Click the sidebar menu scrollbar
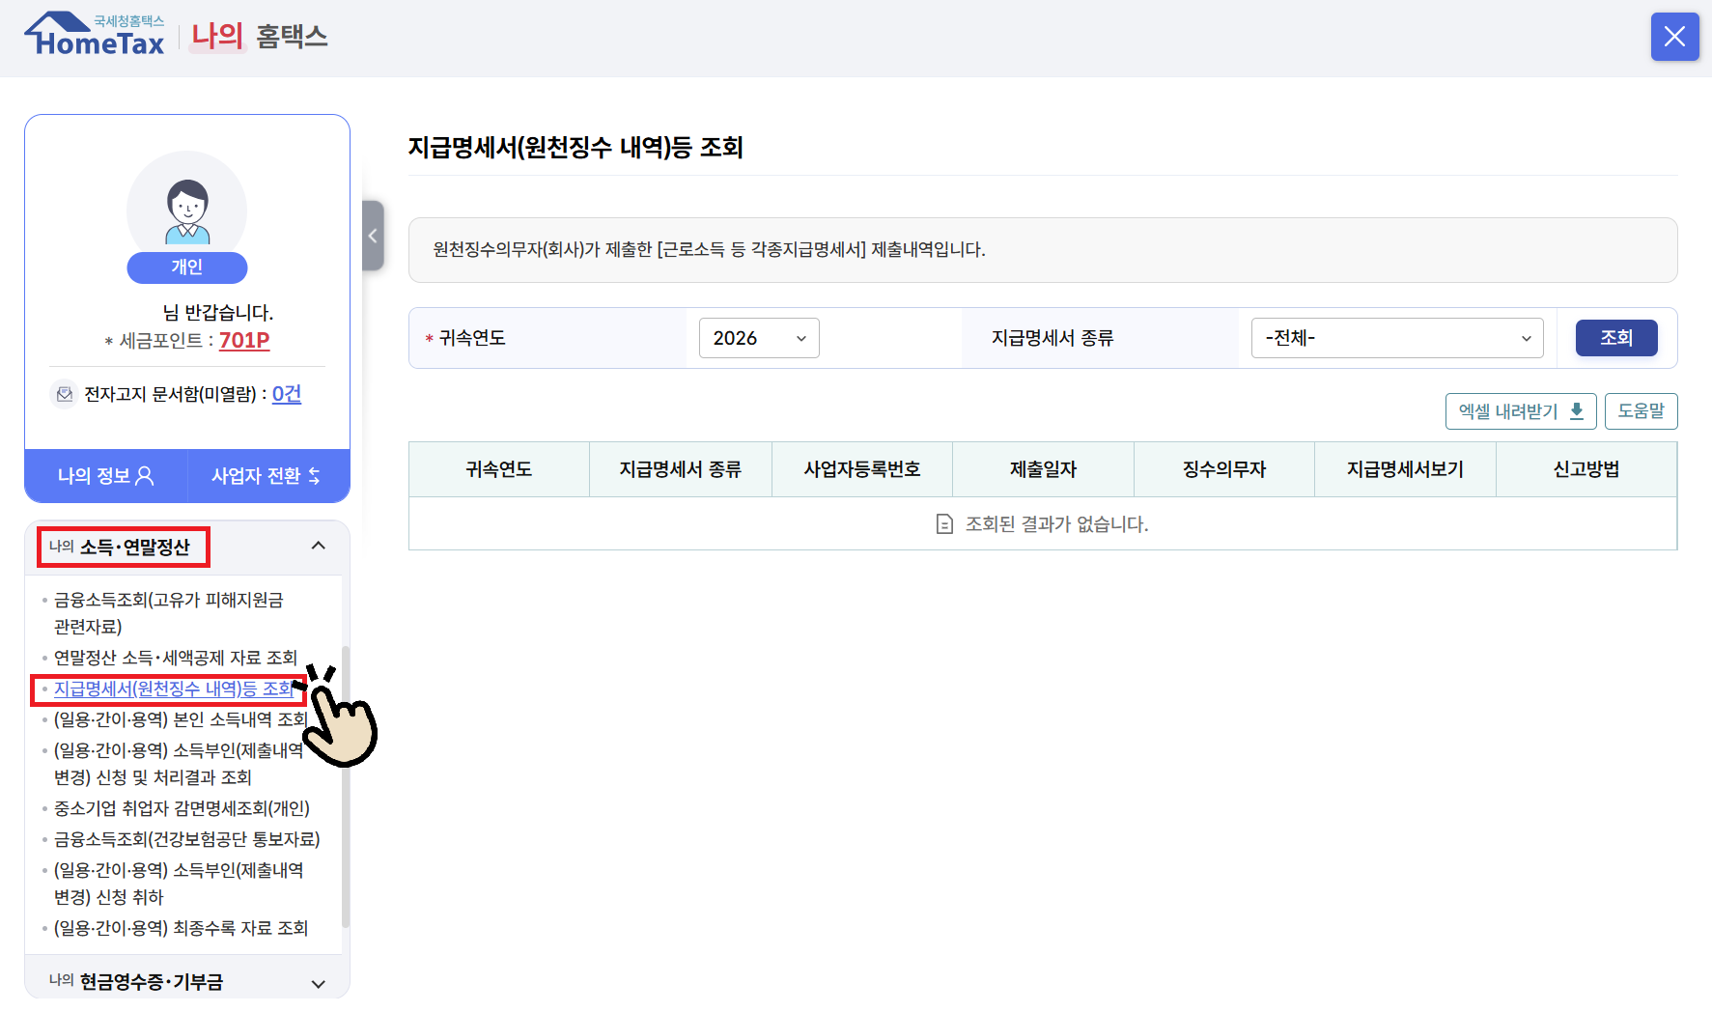 click(x=346, y=787)
